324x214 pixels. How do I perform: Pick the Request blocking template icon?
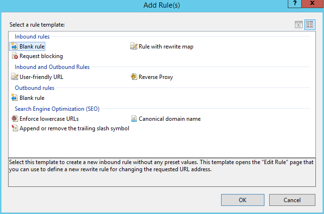pos(14,56)
